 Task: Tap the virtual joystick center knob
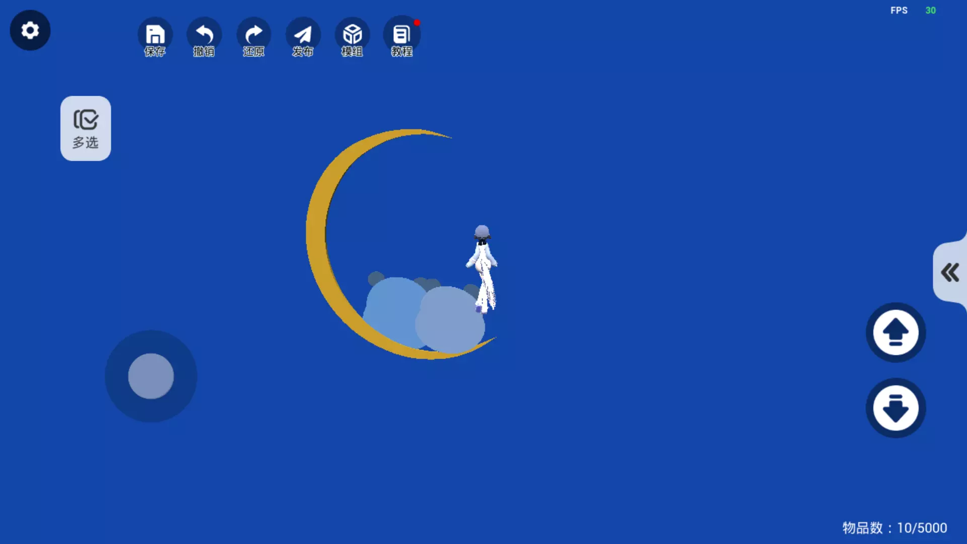[151, 376]
